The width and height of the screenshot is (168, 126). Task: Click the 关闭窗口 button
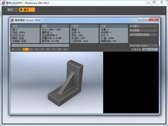coord(143,26)
